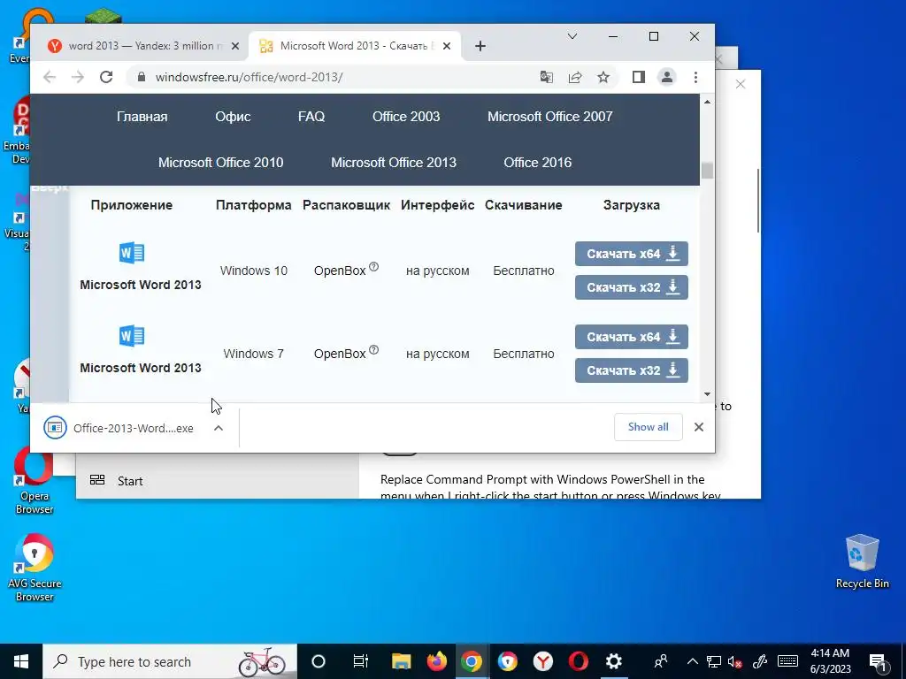
Task: Open the Microsoft Office 2010 menu item
Action: tap(220, 163)
